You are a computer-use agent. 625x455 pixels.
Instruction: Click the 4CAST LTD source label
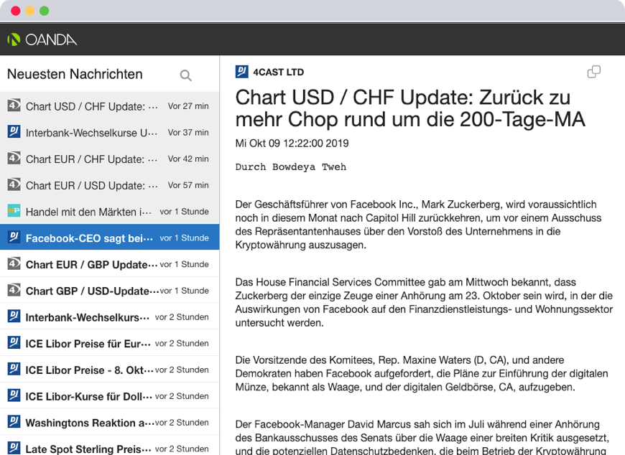279,72
